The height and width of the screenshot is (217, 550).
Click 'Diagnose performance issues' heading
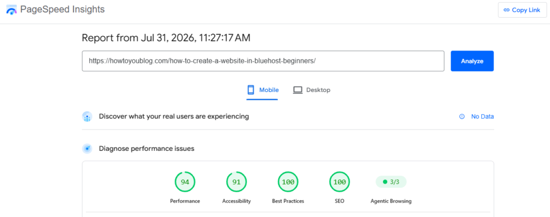[147, 149]
